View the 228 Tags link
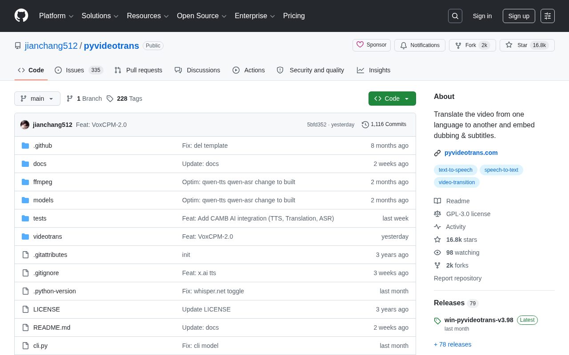 (124, 99)
